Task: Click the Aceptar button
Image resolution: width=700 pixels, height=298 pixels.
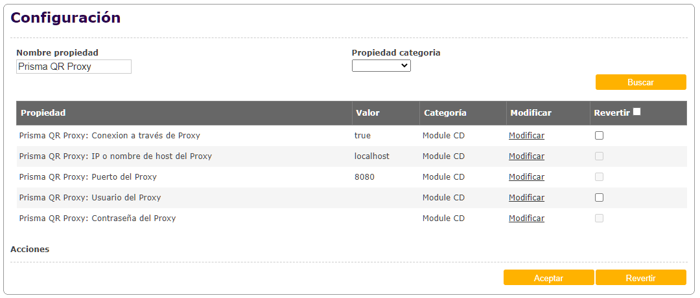Action: tap(548, 278)
